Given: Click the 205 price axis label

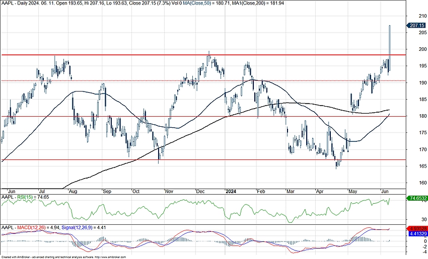Looking at the screenshot, I should click(x=423, y=33).
